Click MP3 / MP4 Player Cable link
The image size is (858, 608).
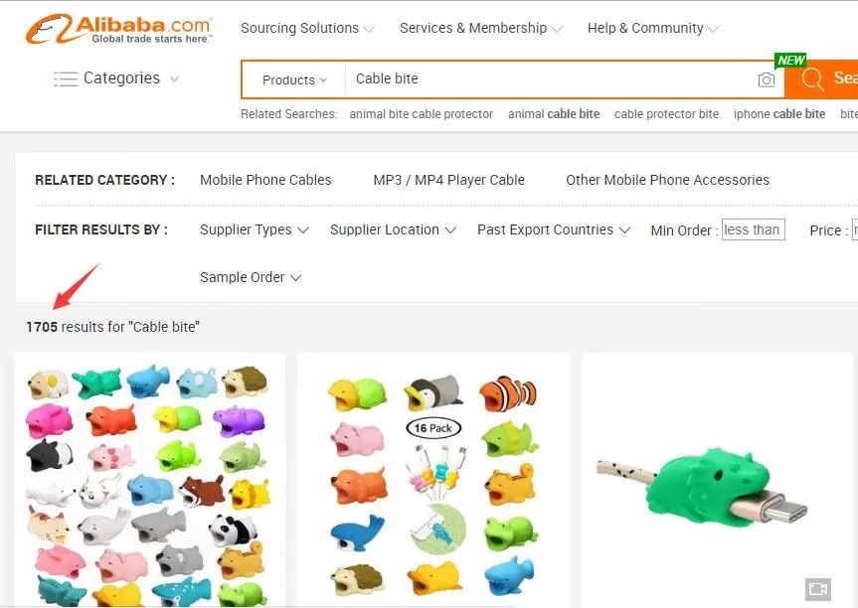448,180
